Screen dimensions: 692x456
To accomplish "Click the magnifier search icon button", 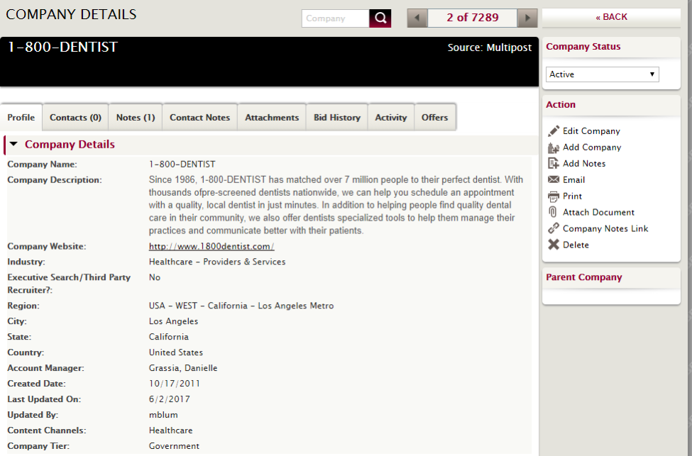I will coord(380,18).
